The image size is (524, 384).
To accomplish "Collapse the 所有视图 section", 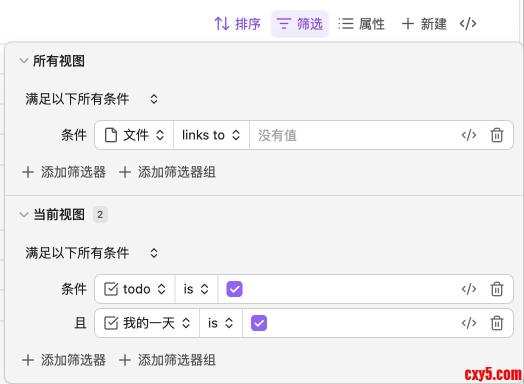I will point(23,61).
